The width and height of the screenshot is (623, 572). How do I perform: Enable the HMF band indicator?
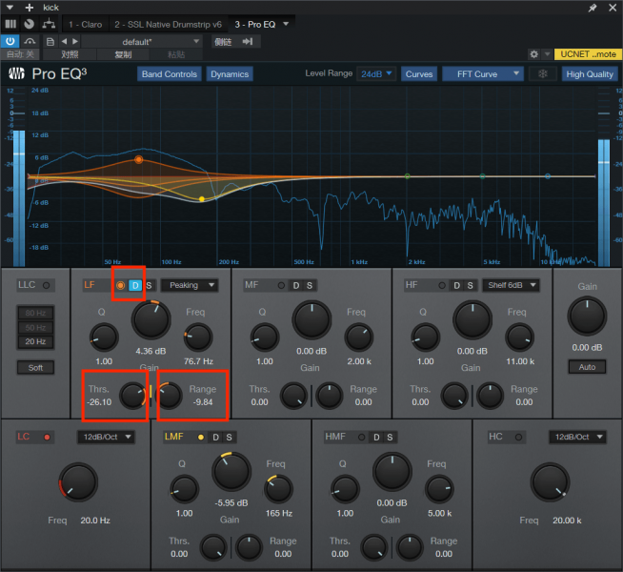[362, 438]
